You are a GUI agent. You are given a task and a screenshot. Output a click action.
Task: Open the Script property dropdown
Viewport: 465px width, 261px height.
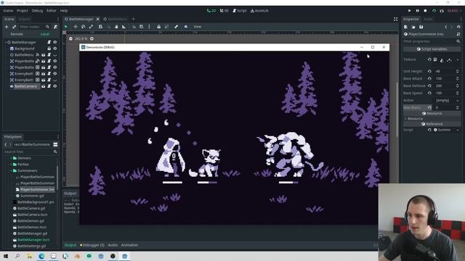[x=458, y=130]
